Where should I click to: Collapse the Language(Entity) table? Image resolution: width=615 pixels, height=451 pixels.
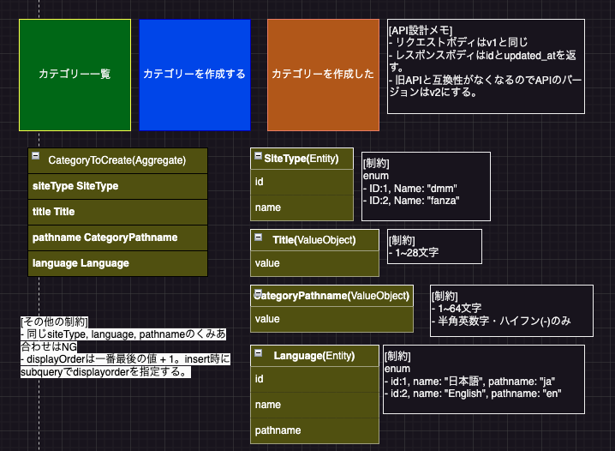(x=258, y=353)
